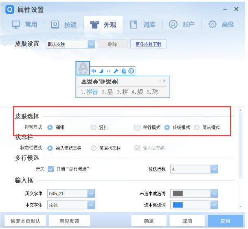Click the QQ input app logo icon
The height and width of the screenshot is (229, 248).
[10, 9]
